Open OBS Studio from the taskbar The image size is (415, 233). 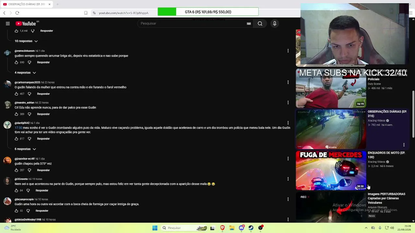click(x=261, y=228)
